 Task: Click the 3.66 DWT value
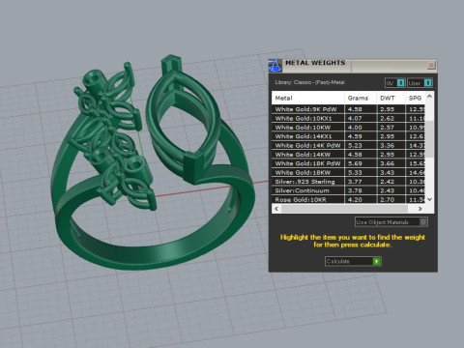coord(387,163)
